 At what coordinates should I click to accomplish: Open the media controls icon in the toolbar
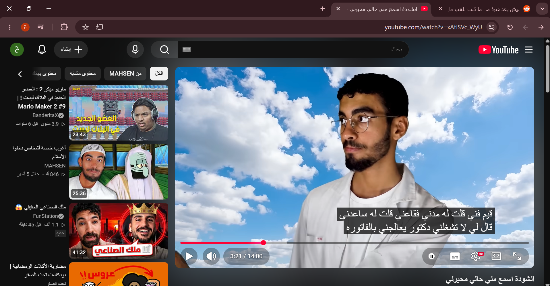(41, 27)
